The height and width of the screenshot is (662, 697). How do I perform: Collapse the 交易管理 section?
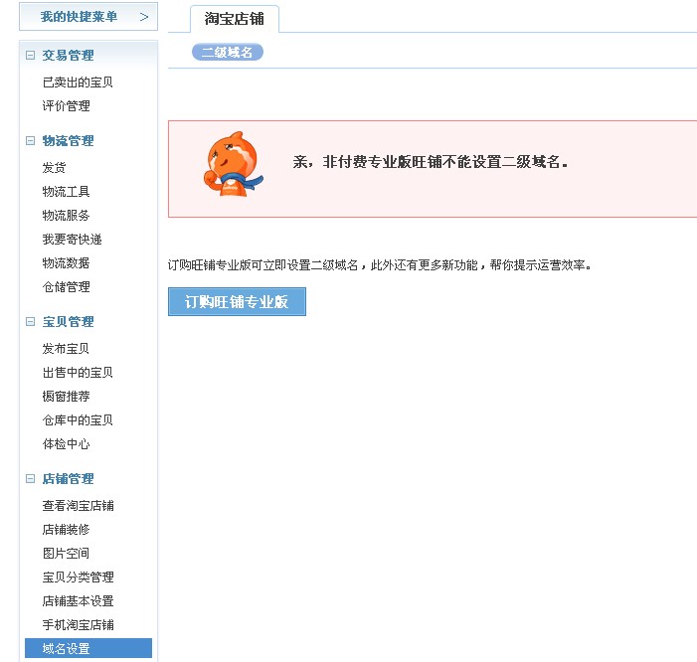click(30, 55)
